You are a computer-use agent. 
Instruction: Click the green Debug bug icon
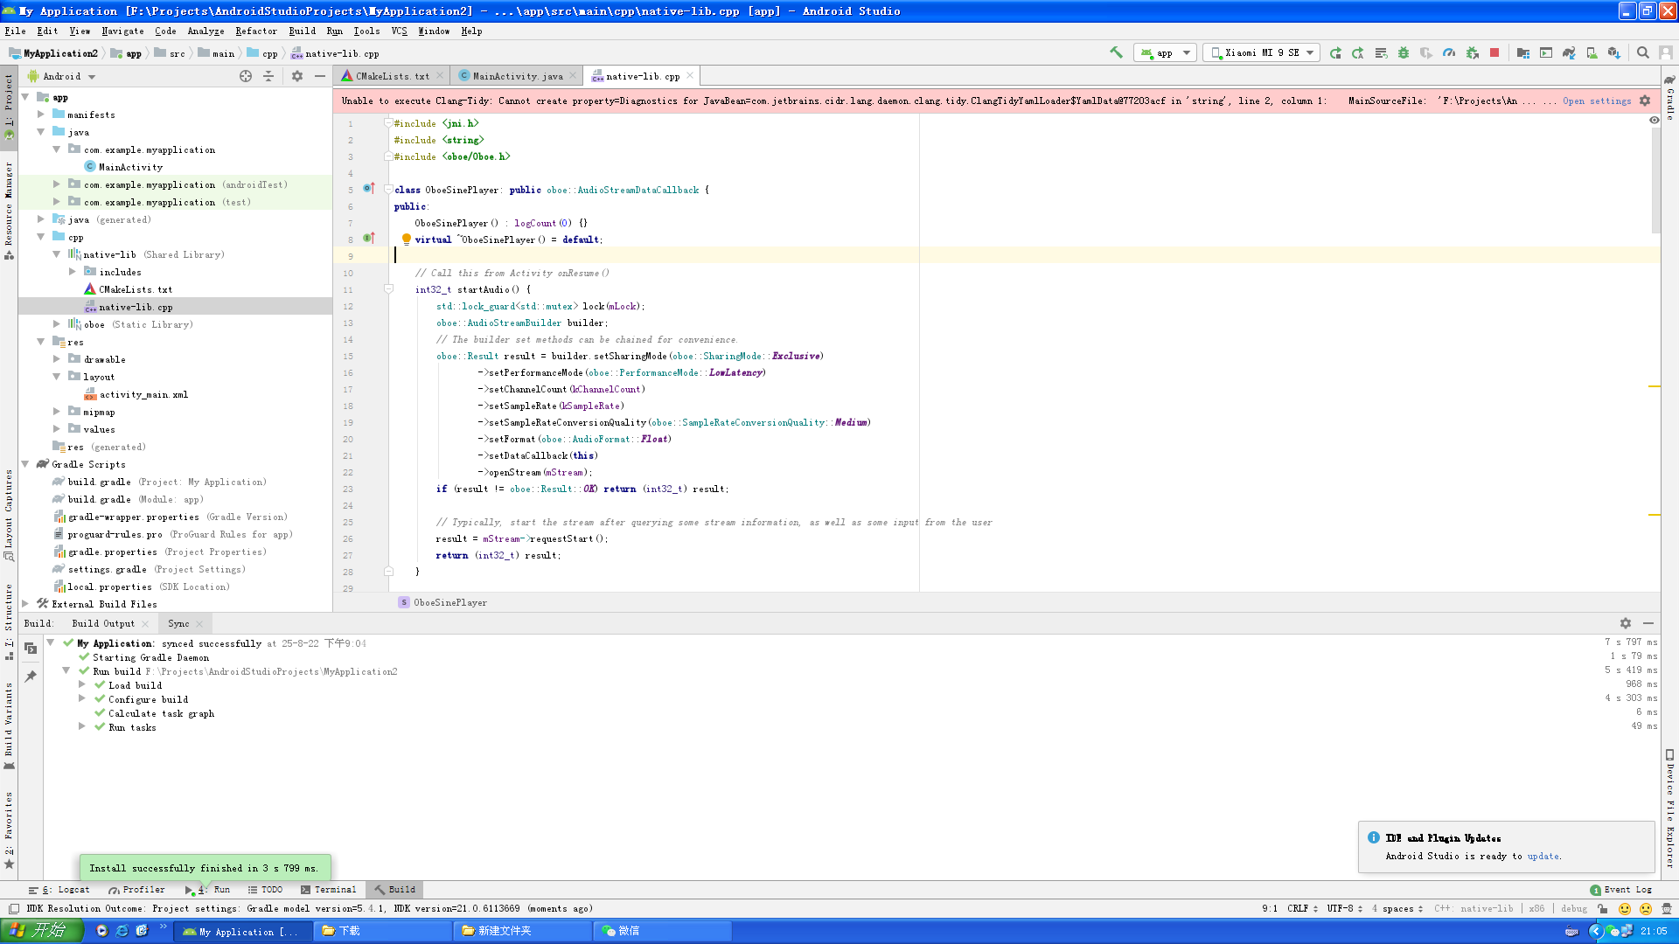point(1404,53)
